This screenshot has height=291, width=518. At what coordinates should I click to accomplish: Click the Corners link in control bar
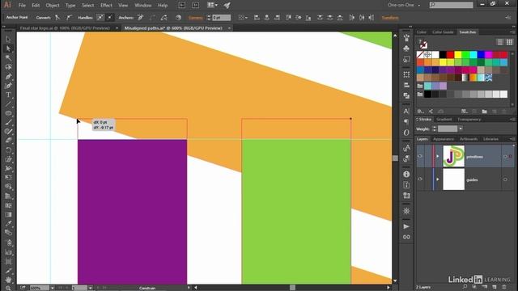point(196,18)
